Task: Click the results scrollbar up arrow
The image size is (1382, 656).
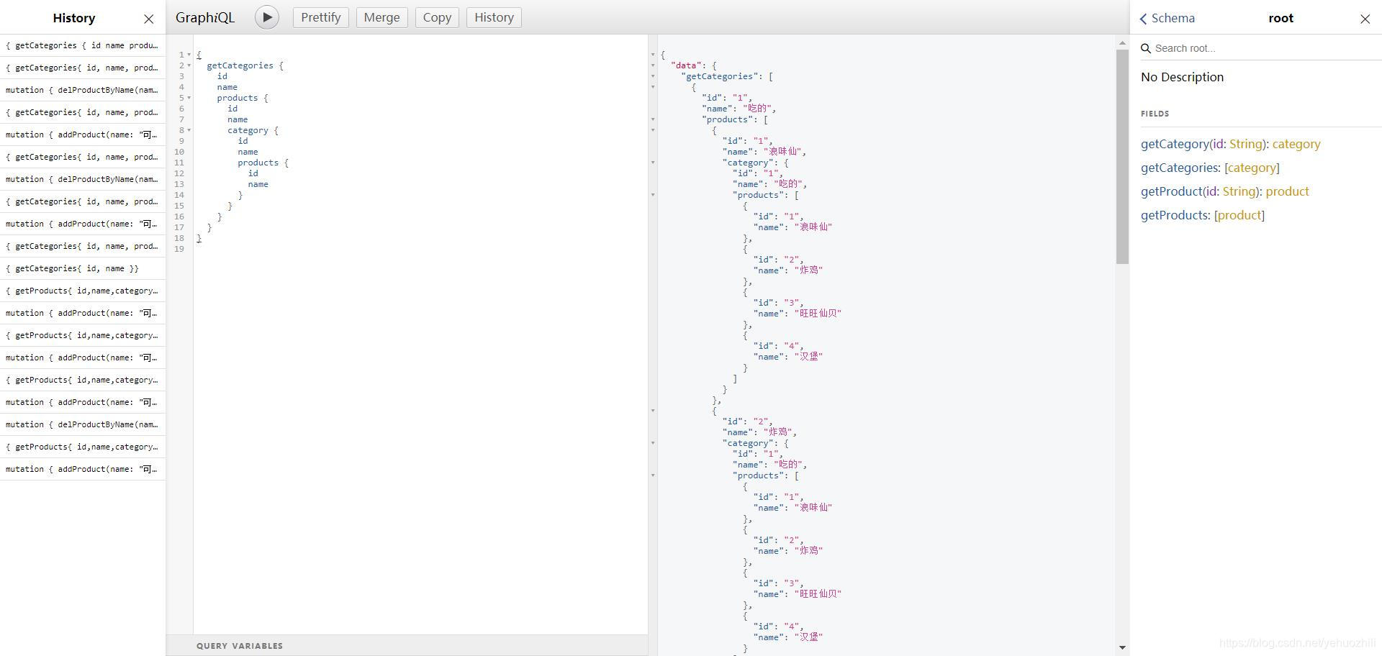Action: [1122, 43]
